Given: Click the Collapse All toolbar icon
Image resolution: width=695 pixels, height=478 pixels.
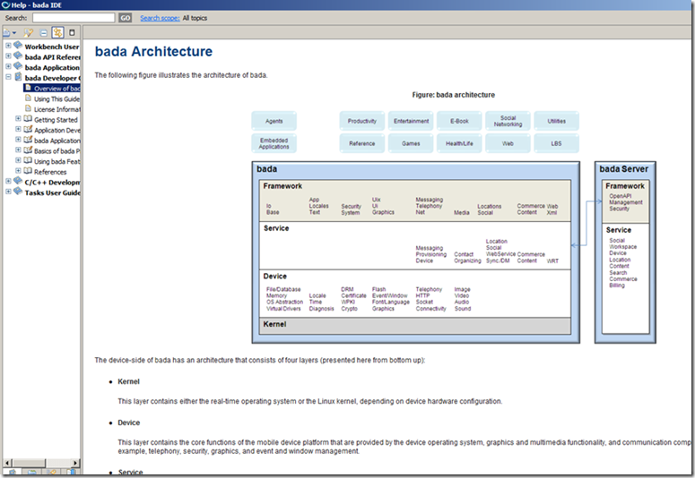Looking at the screenshot, I should [43, 33].
